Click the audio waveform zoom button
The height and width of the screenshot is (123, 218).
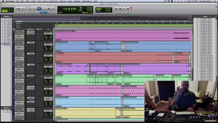click(19, 9)
